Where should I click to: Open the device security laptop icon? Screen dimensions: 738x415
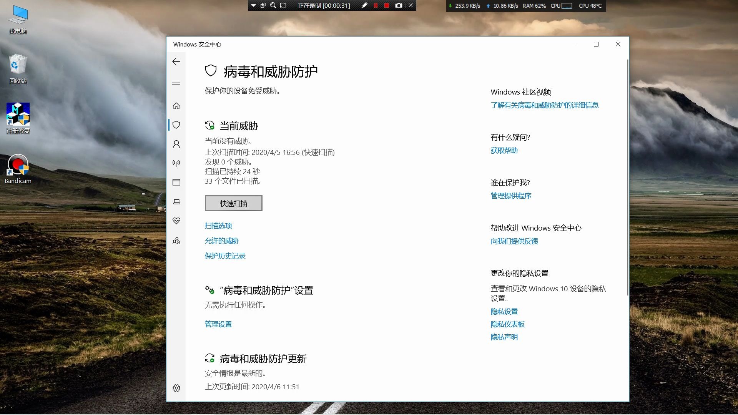(x=176, y=202)
